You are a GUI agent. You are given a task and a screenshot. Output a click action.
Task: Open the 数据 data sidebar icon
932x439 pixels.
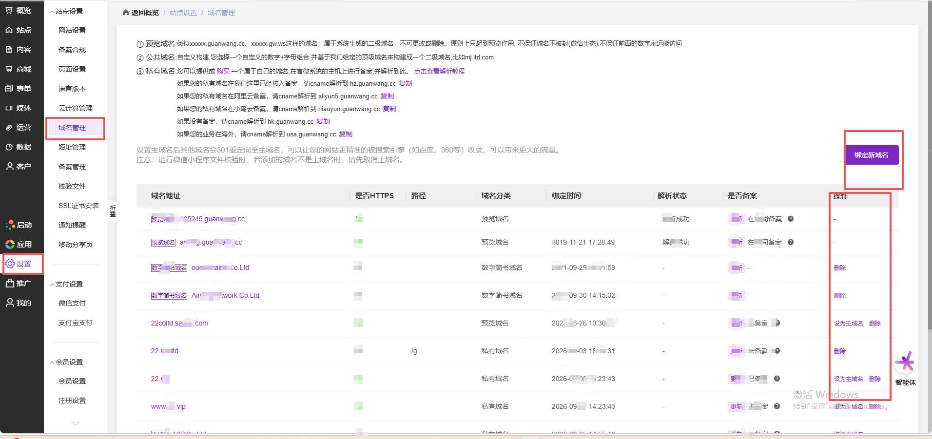pos(9,147)
